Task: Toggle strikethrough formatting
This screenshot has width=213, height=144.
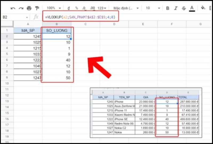Action: (x=184, y=8)
